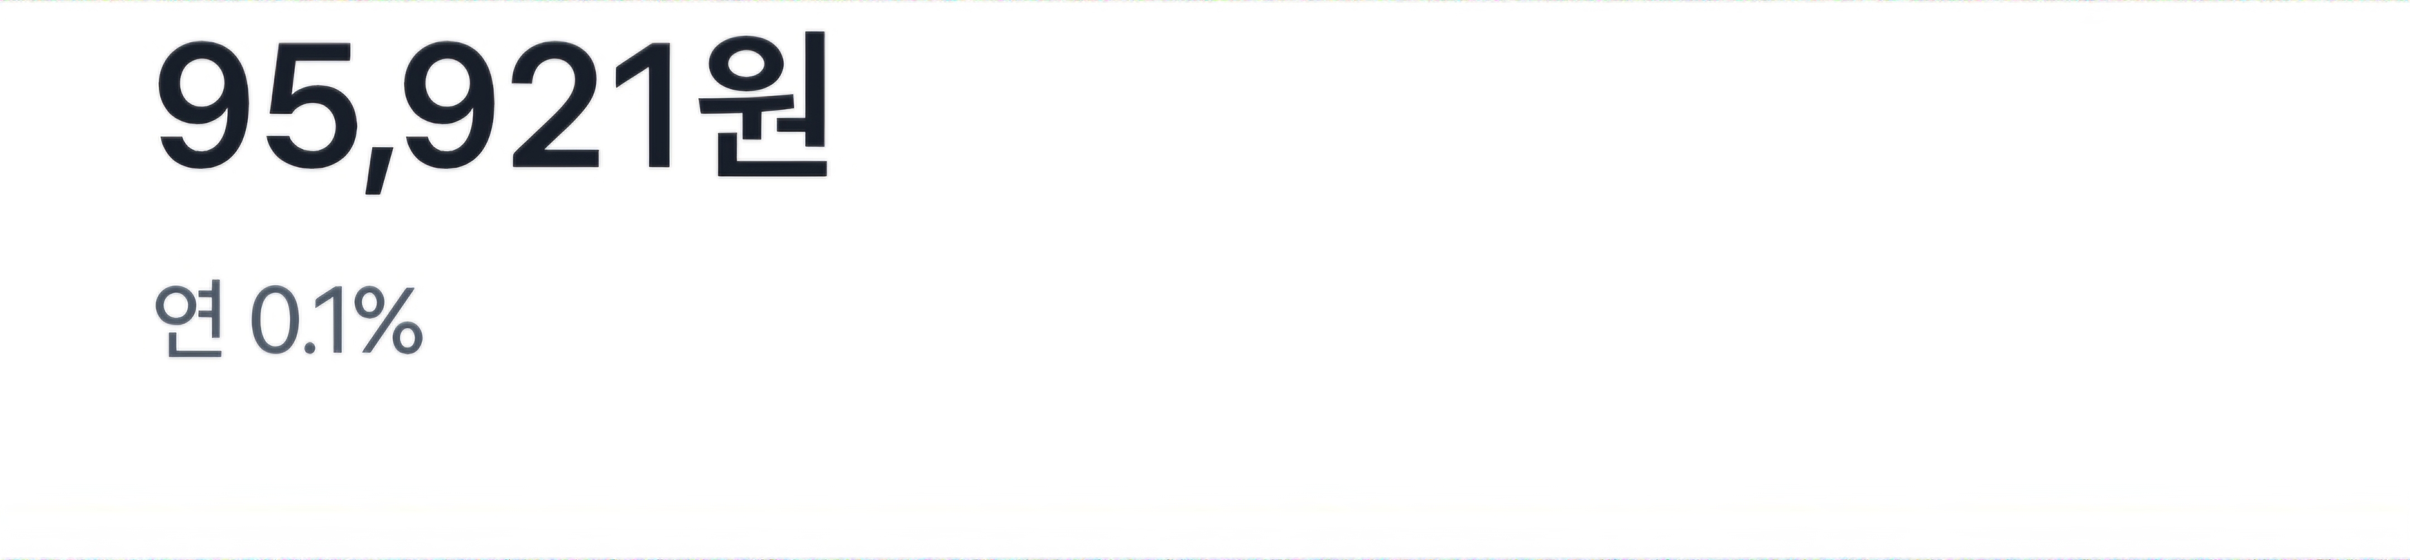This screenshot has width=2410, height=560.
Task: Open the annual interest rate detail 0.1%
Action: tap(337, 322)
